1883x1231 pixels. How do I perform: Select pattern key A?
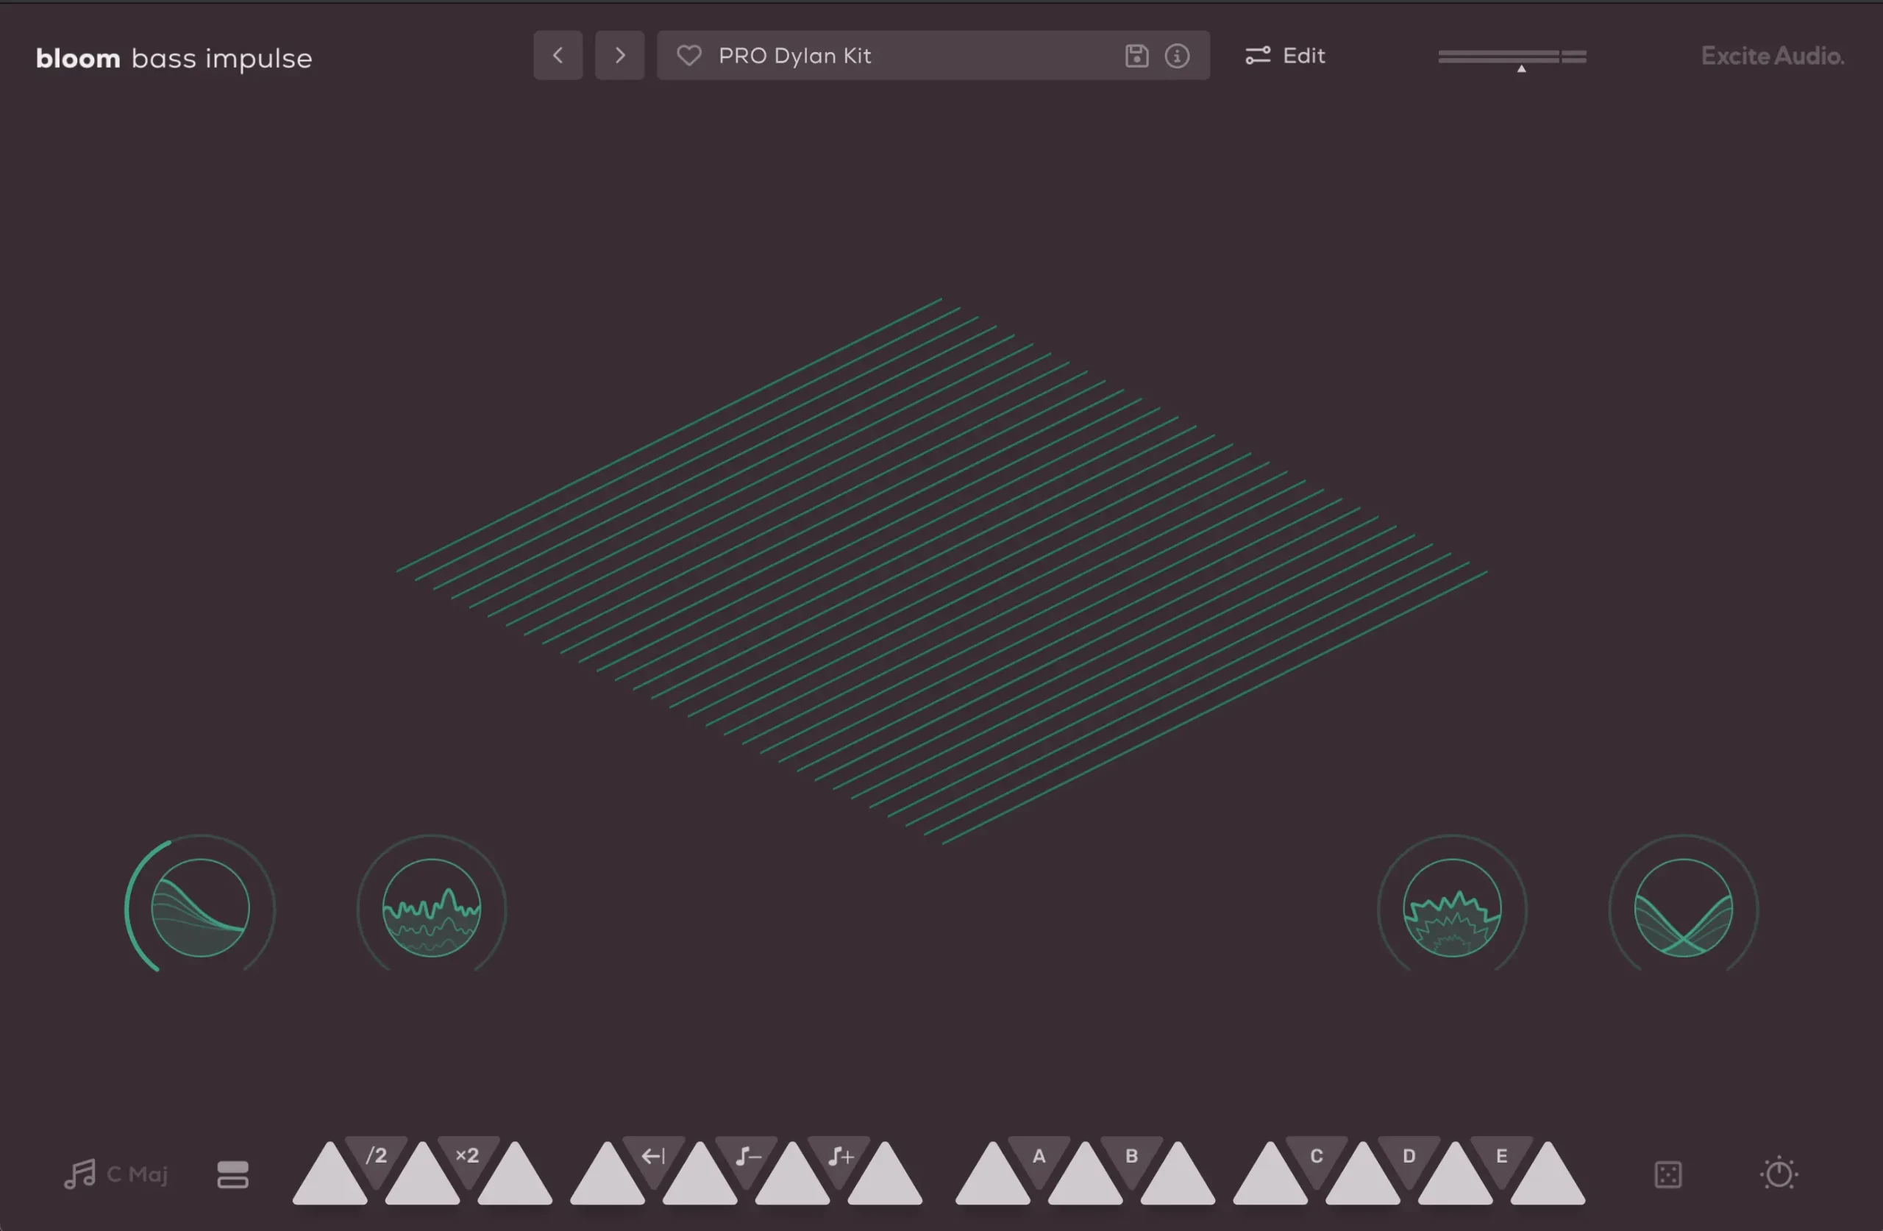1039,1158
